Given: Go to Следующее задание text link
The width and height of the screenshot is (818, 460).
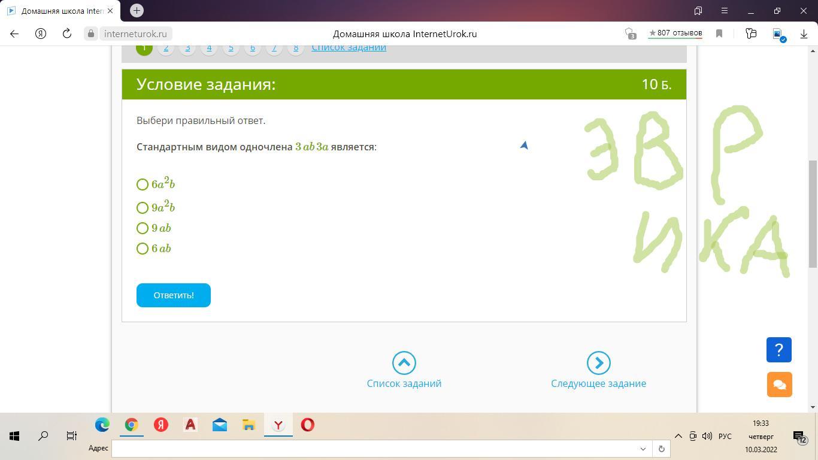Looking at the screenshot, I should [599, 383].
